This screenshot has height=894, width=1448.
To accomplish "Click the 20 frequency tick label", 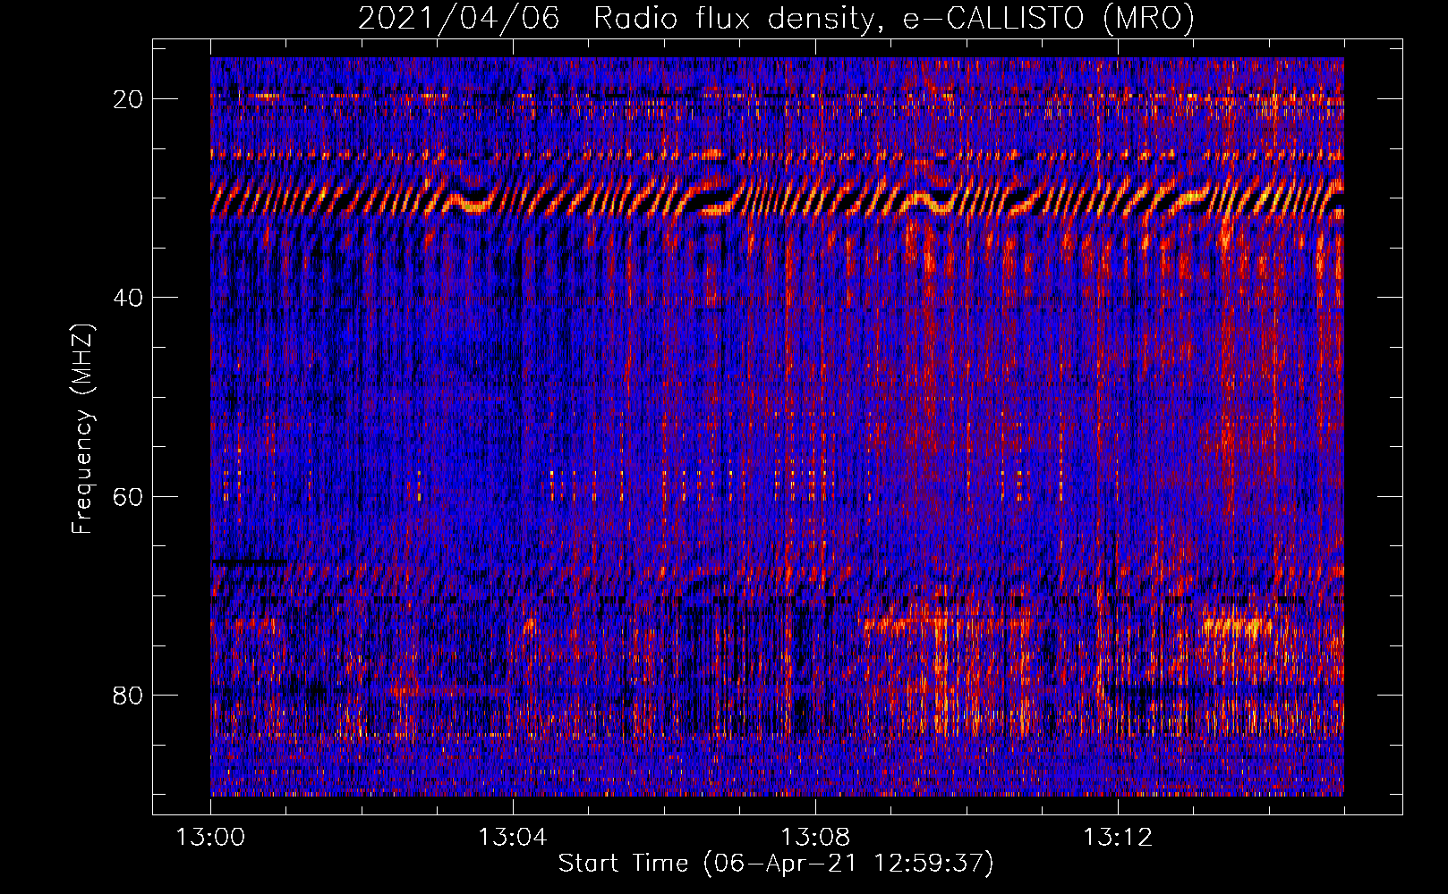I will (x=128, y=98).
